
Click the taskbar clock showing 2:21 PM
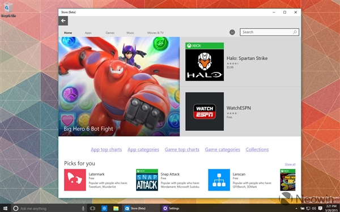pos(331,208)
